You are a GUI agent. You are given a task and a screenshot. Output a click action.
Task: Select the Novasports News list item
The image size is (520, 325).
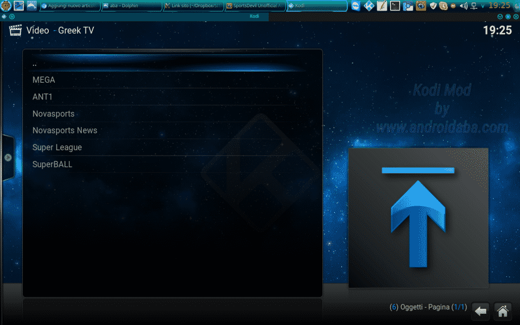point(173,131)
